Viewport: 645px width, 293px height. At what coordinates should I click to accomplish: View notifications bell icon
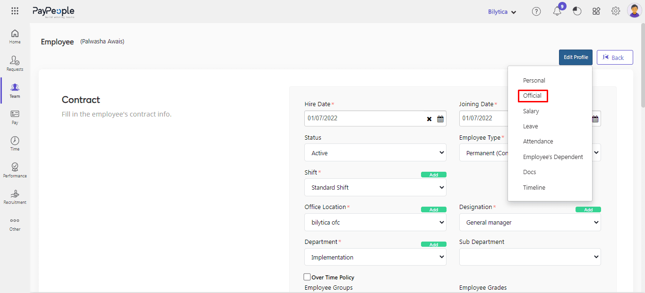click(557, 12)
